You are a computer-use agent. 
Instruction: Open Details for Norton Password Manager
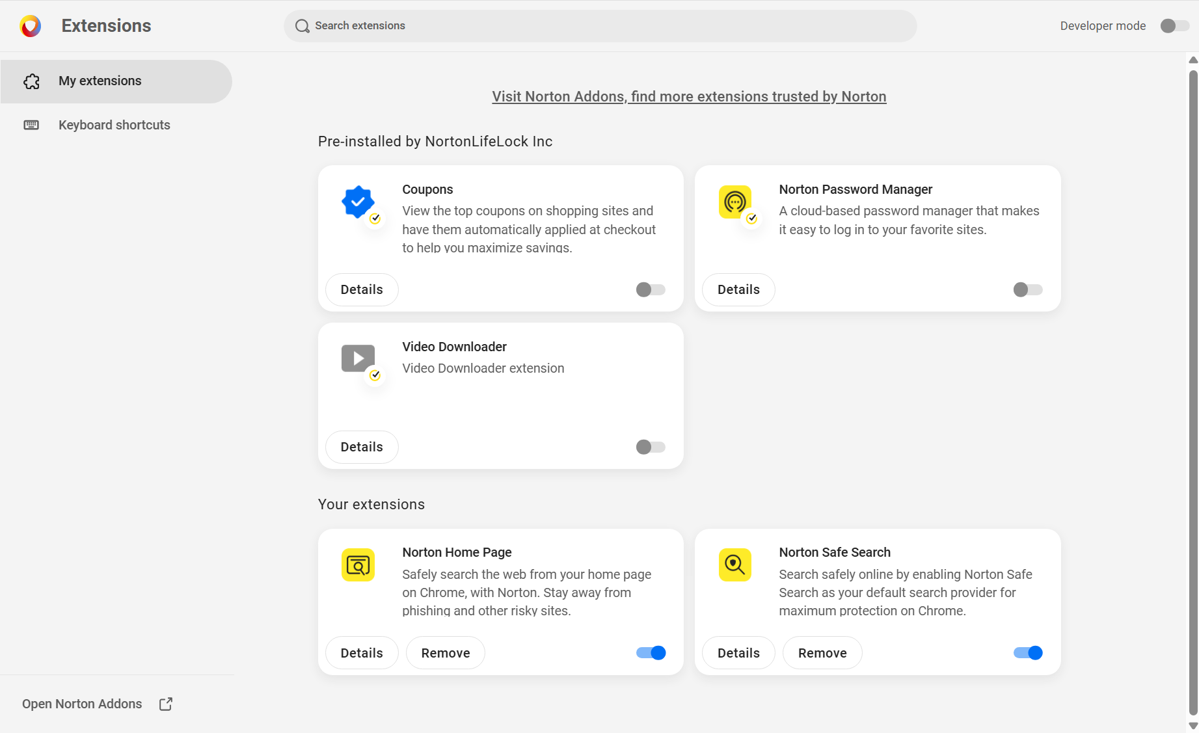click(x=738, y=289)
